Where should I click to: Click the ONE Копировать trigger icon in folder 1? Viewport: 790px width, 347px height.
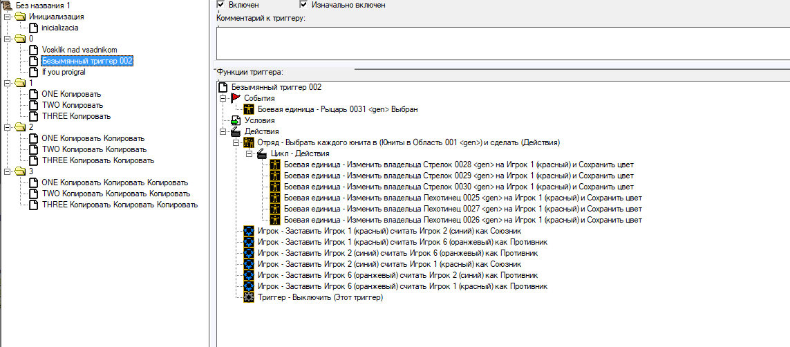34,94
